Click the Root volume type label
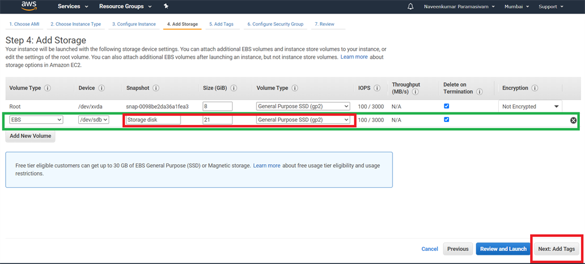 pyautogui.click(x=15, y=107)
